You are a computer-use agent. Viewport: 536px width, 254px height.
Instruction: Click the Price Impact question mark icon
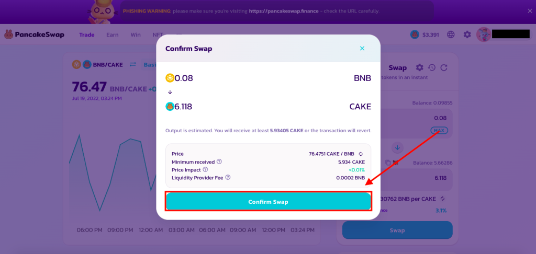pyautogui.click(x=205, y=169)
